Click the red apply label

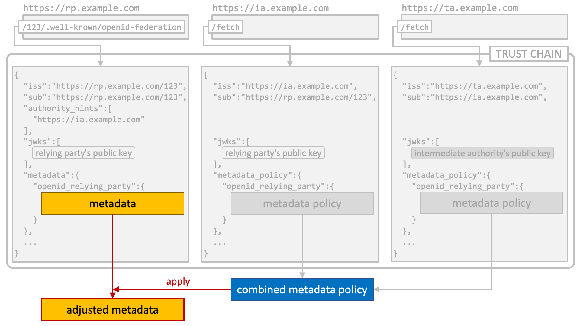178,281
